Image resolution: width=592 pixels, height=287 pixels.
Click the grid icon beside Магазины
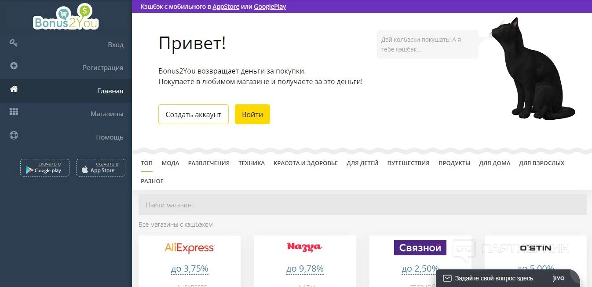point(14,112)
